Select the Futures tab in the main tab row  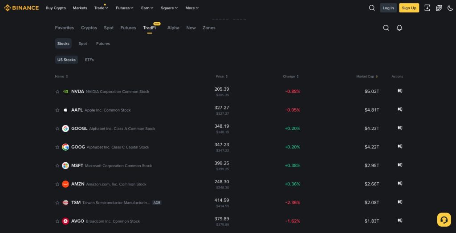128,28
